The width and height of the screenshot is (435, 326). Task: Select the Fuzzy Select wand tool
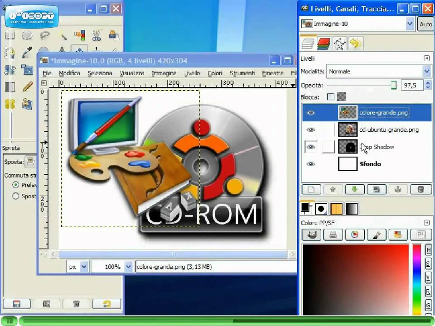click(63, 35)
